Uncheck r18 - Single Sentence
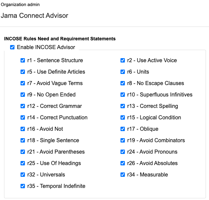 pyautogui.click(x=23, y=141)
